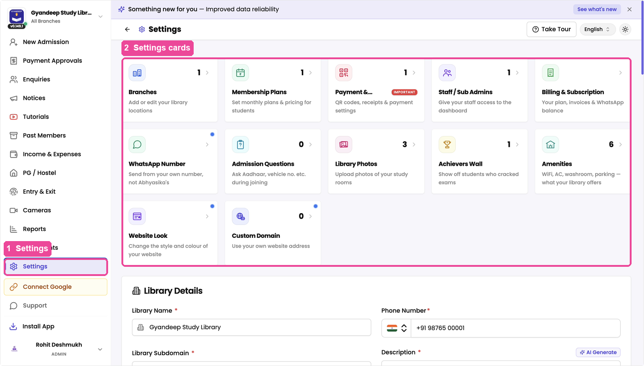This screenshot has height=366, width=644.
Task: Click the Phone Number input field
Action: pos(515,328)
